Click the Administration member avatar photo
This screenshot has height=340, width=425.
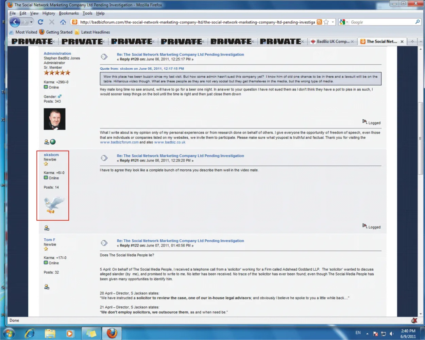pos(54,119)
